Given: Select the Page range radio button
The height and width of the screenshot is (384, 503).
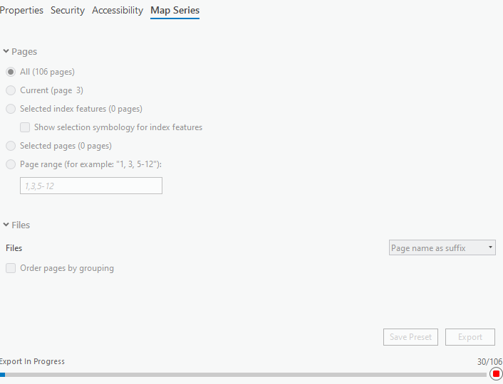Looking at the screenshot, I should point(11,164).
